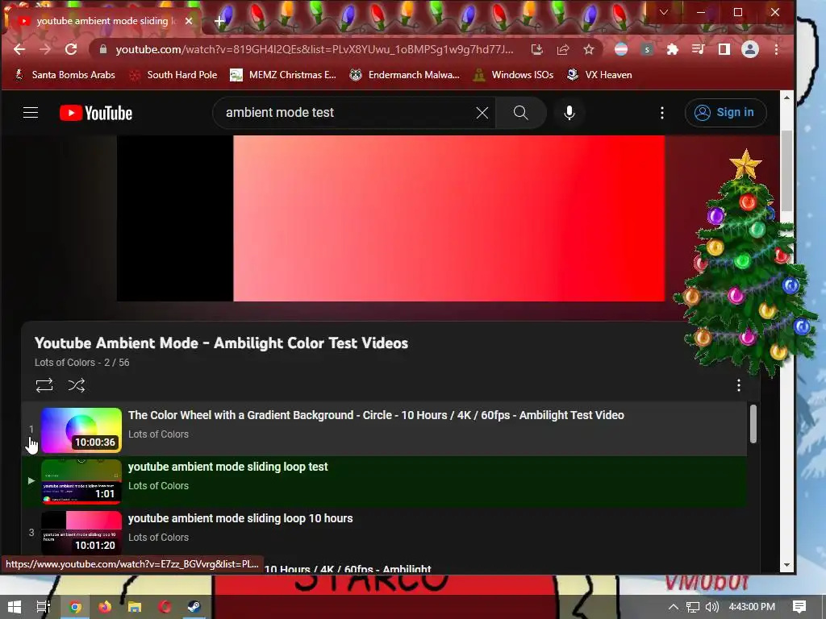The width and height of the screenshot is (826, 619).
Task: Click the browser forward arrow
Action: [x=45, y=49]
